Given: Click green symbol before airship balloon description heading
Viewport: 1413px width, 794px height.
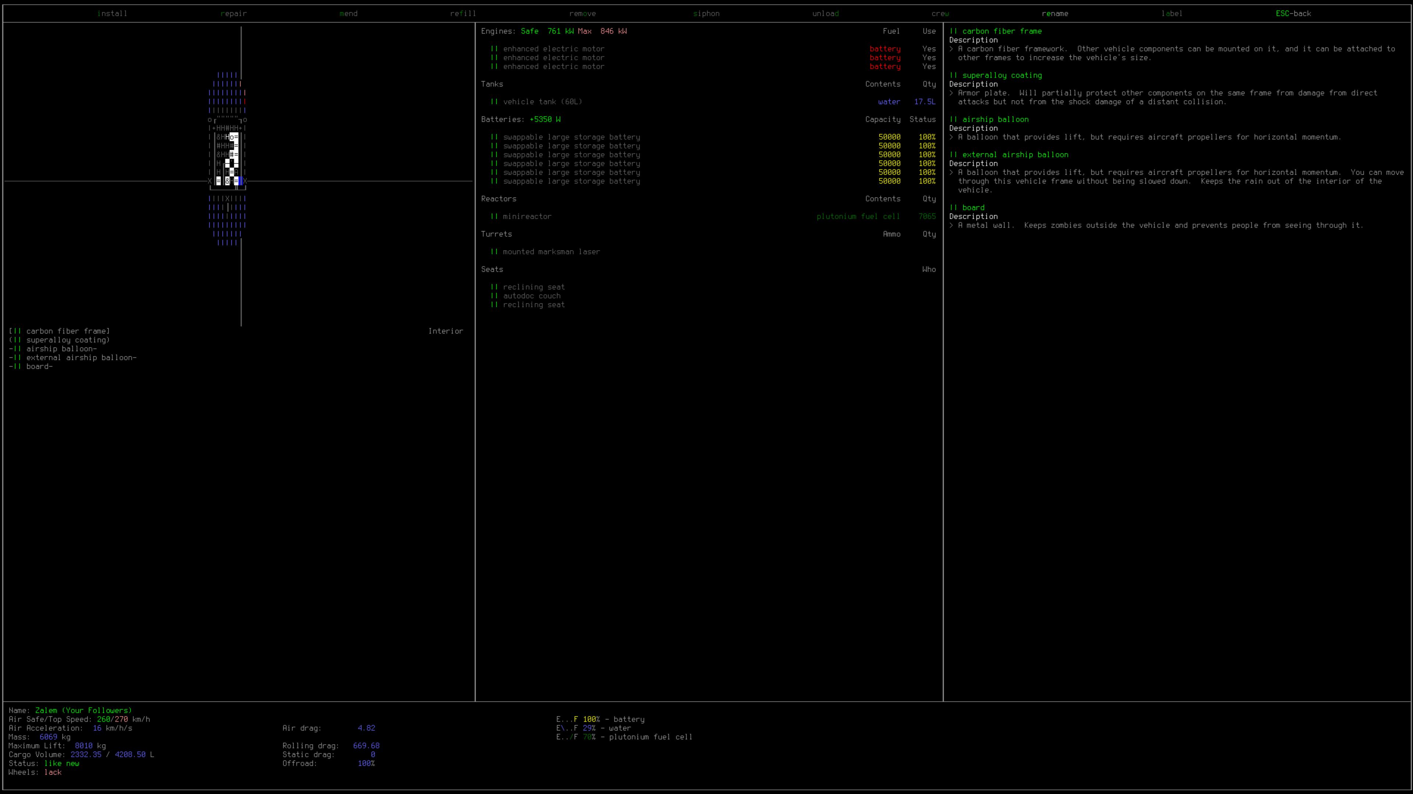Looking at the screenshot, I should click(953, 119).
